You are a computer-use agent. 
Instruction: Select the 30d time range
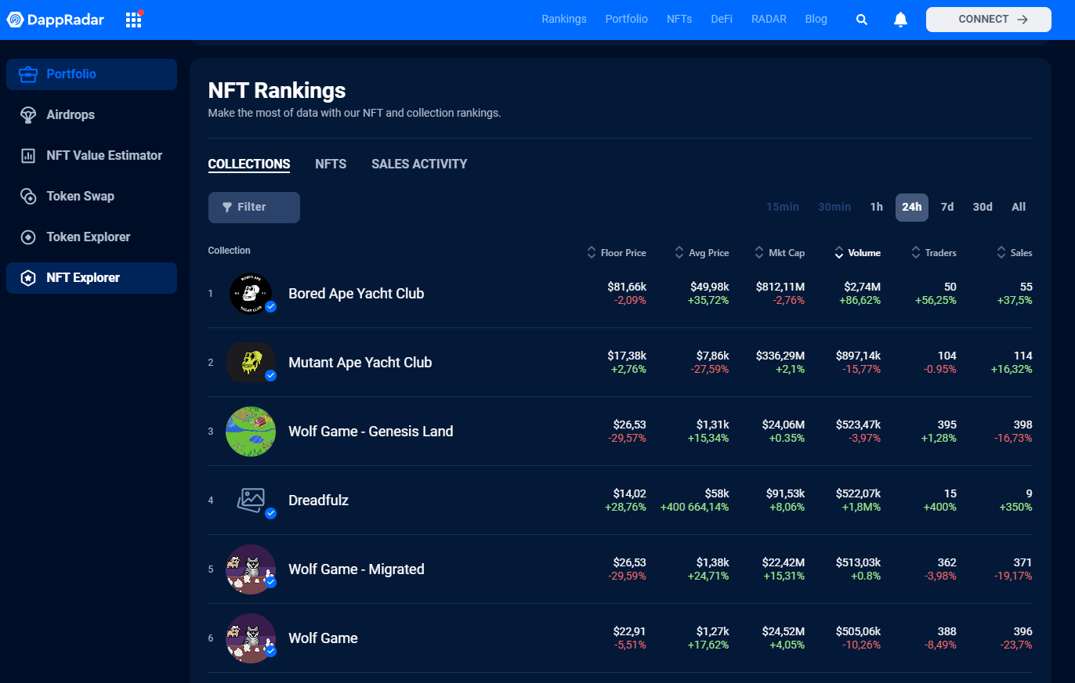983,208
